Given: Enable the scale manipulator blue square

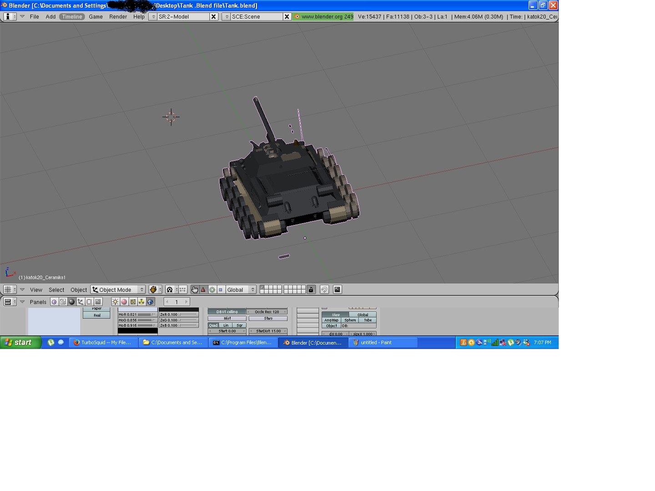Looking at the screenshot, I should pos(221,290).
